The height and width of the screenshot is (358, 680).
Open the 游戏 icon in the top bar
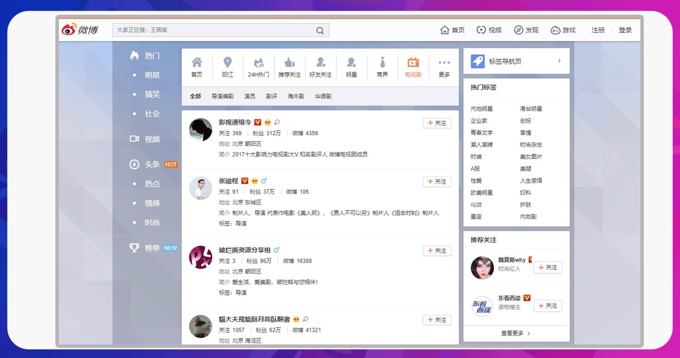(x=563, y=29)
